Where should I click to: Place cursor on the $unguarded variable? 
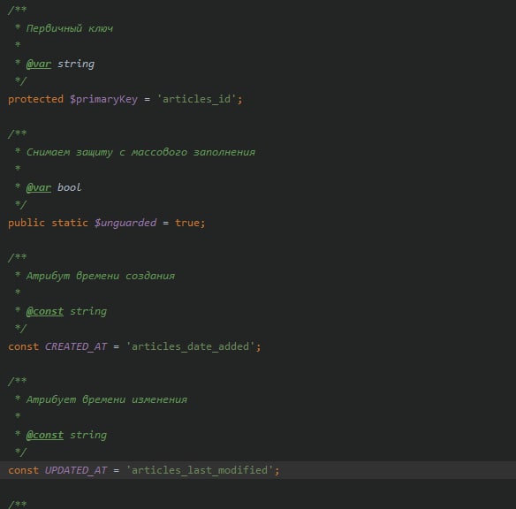[125, 223]
